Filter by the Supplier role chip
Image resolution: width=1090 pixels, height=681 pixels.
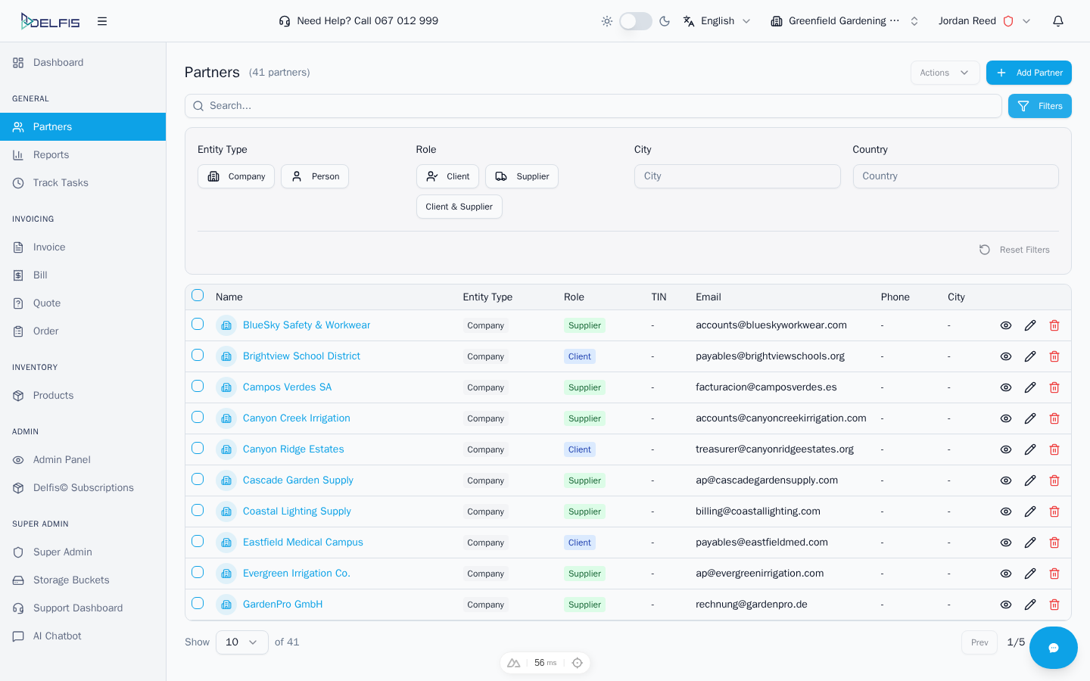[x=522, y=176]
